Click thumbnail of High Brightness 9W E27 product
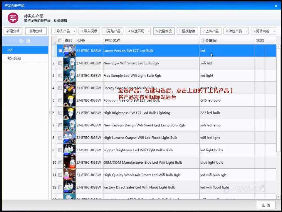Screen dimensions: 282x212 69,113
